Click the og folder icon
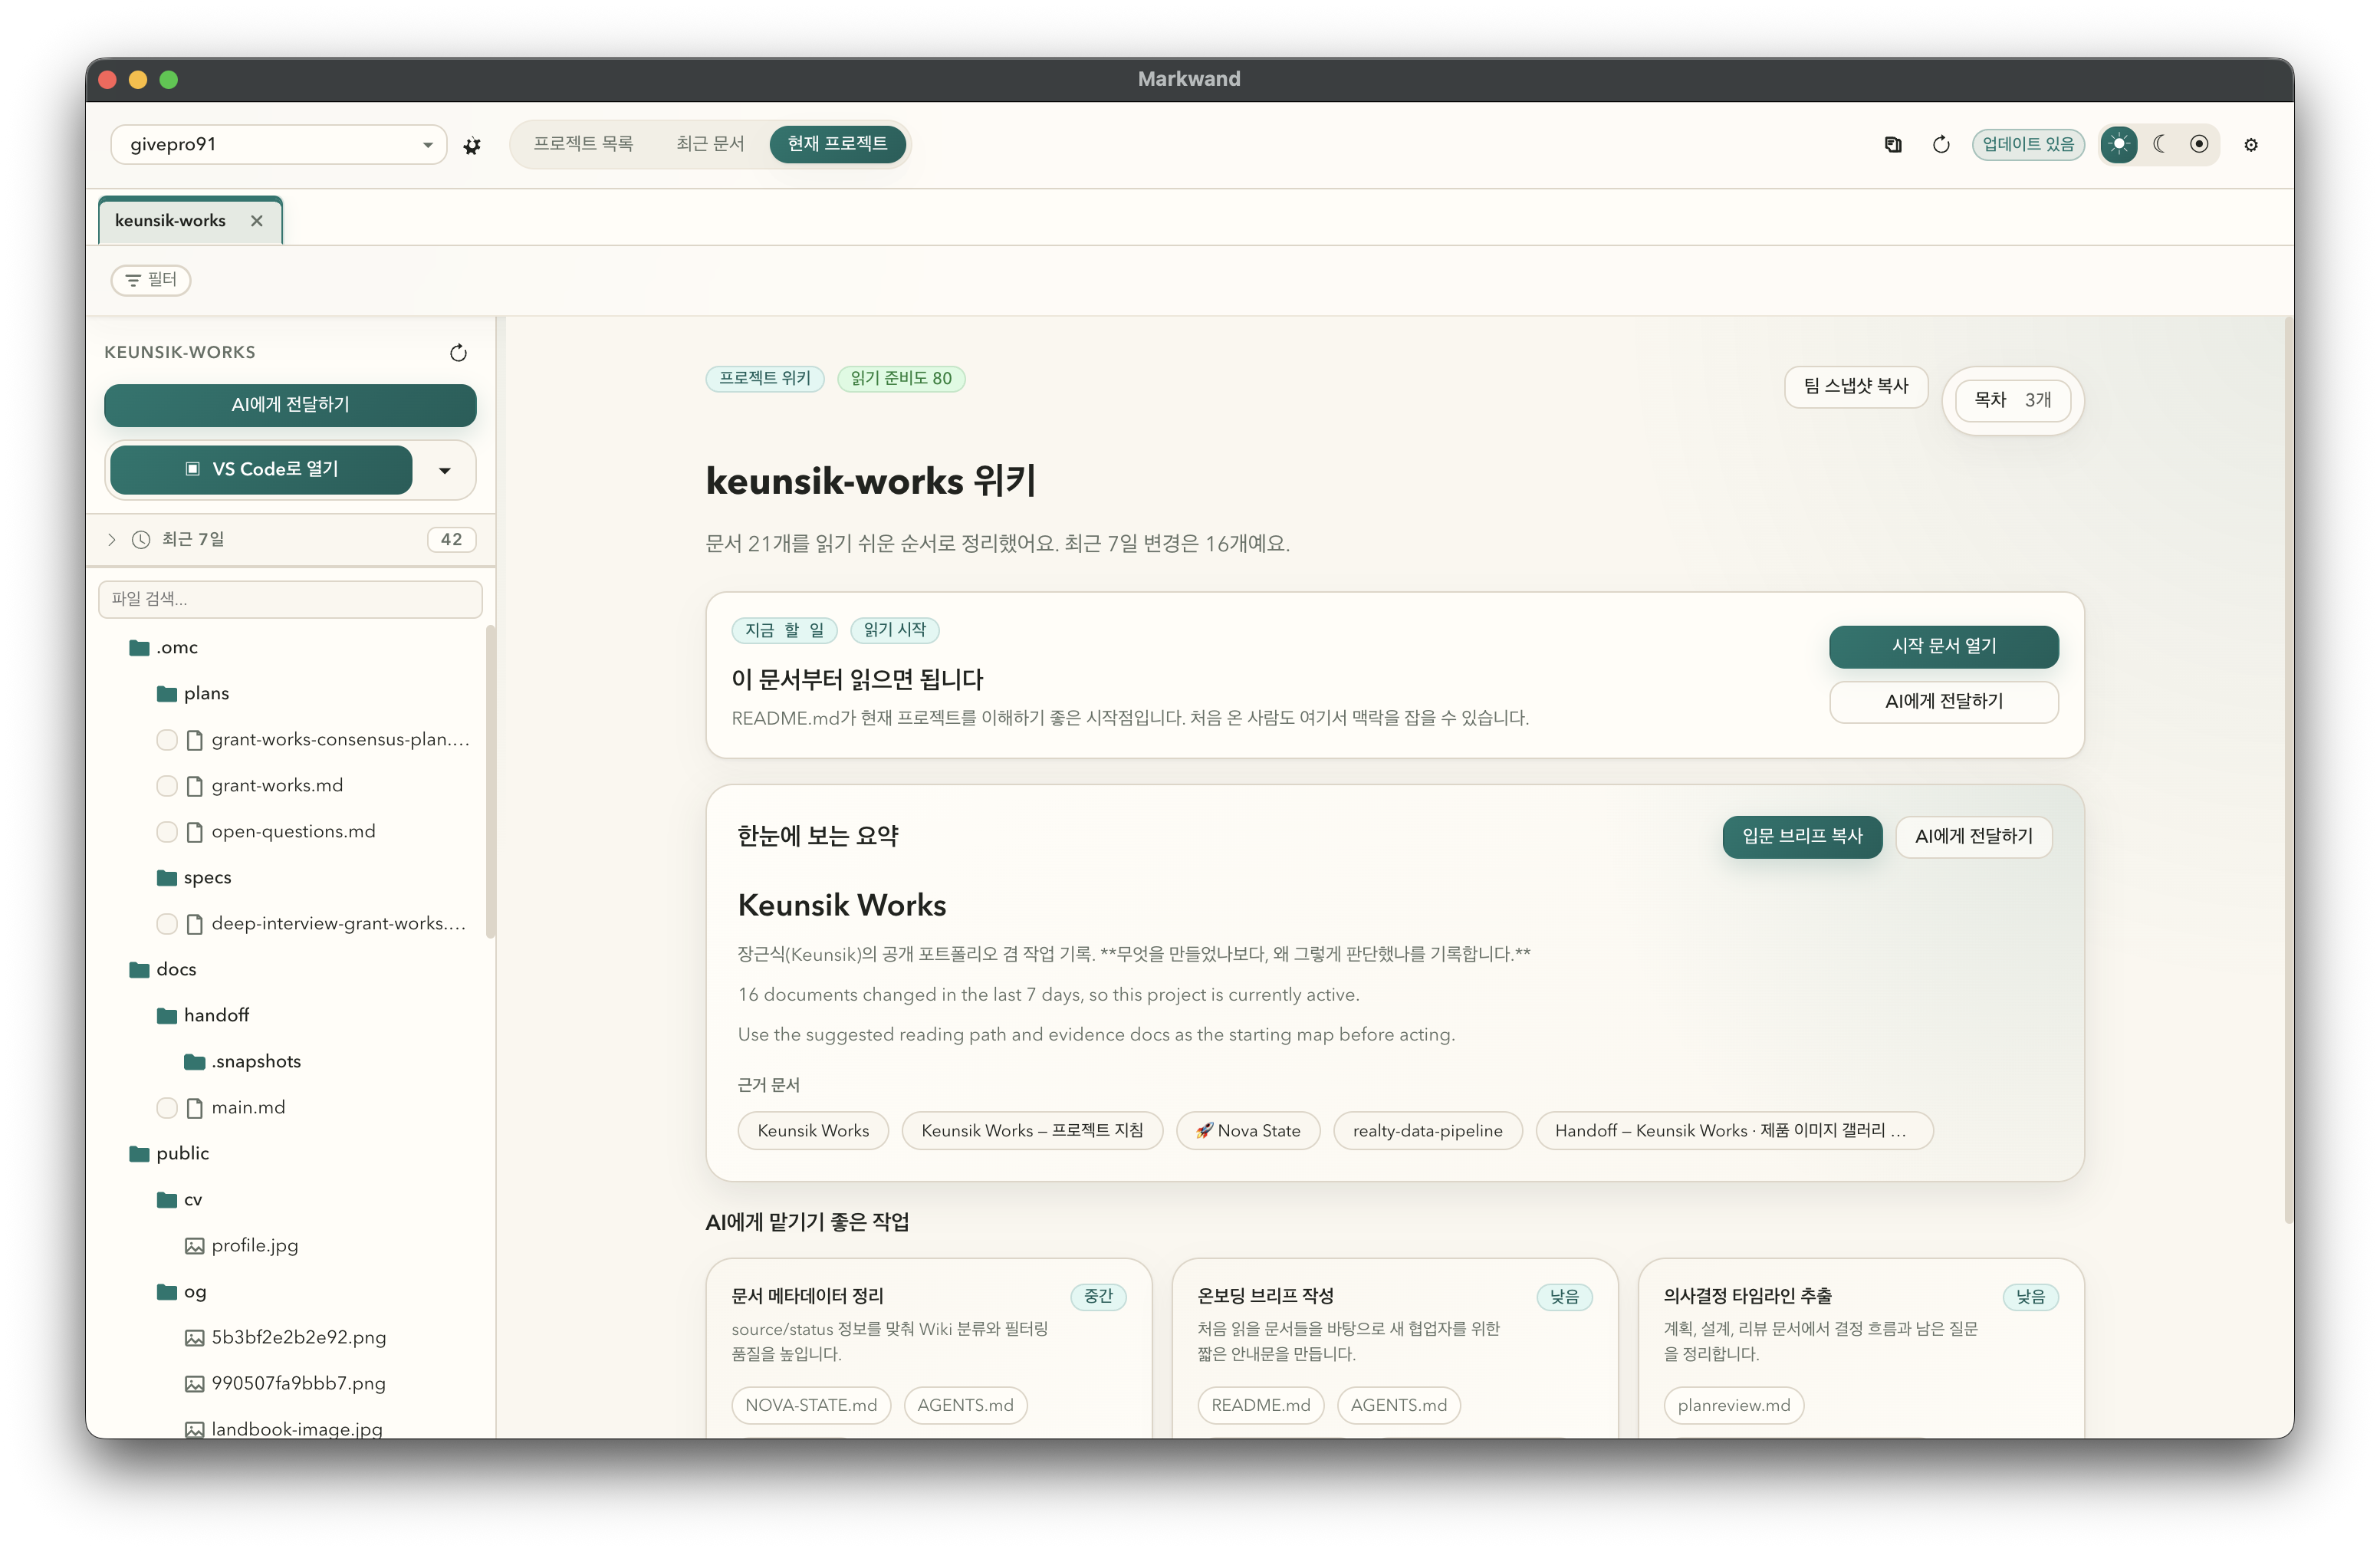This screenshot has height=1552, width=2380. pos(167,1292)
